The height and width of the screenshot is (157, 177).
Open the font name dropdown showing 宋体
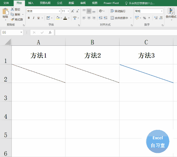click(59, 11)
